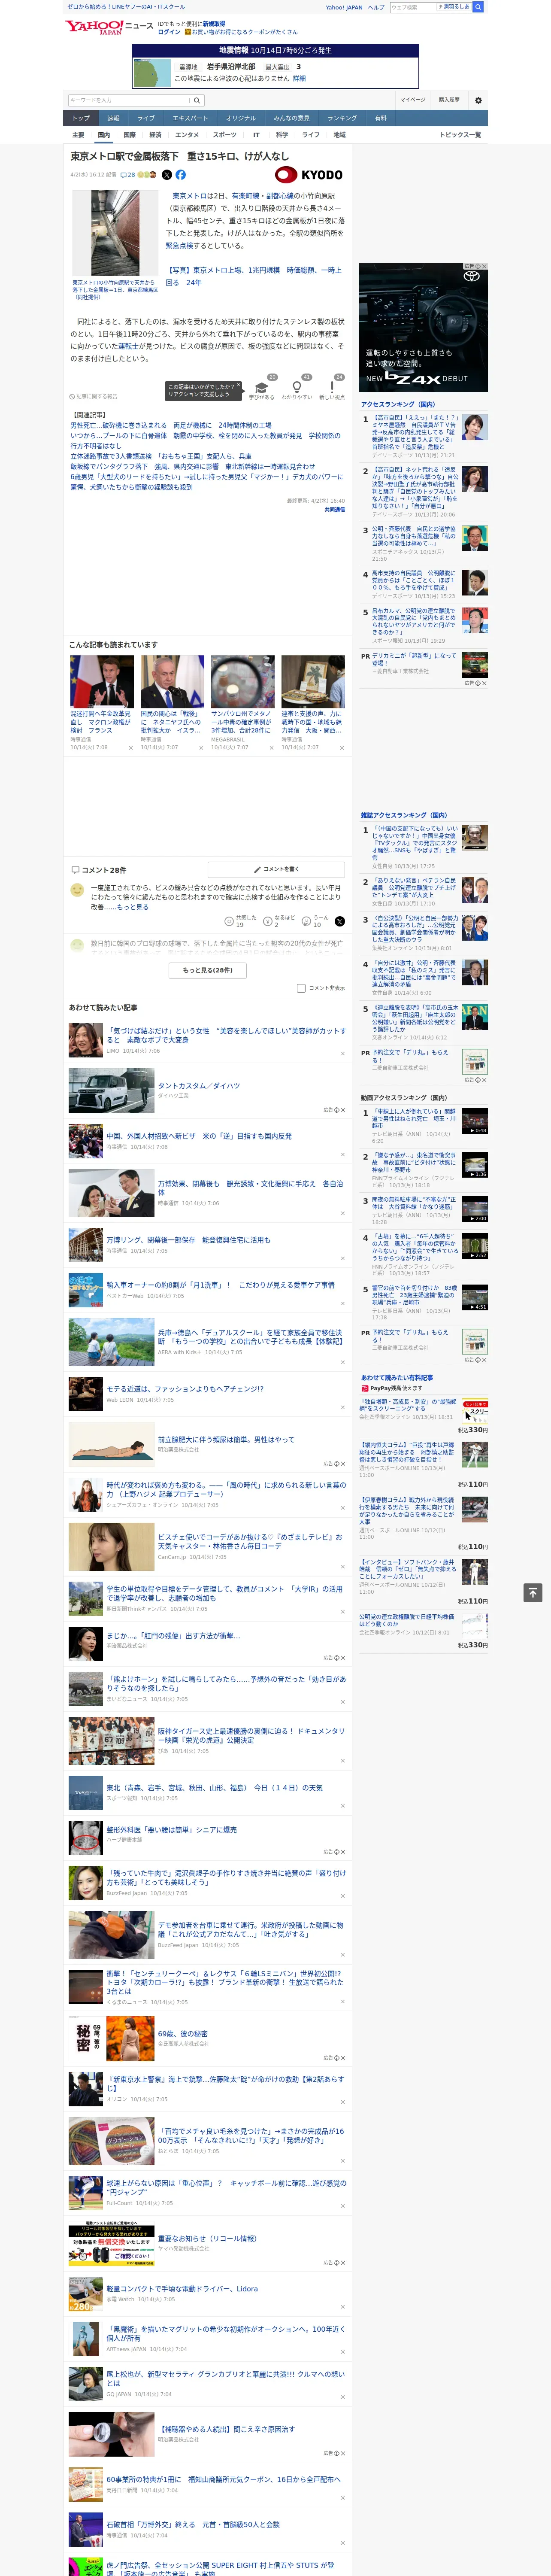Select the トップ navigation tab
Image resolution: width=551 pixels, height=2576 pixels.
[81, 118]
